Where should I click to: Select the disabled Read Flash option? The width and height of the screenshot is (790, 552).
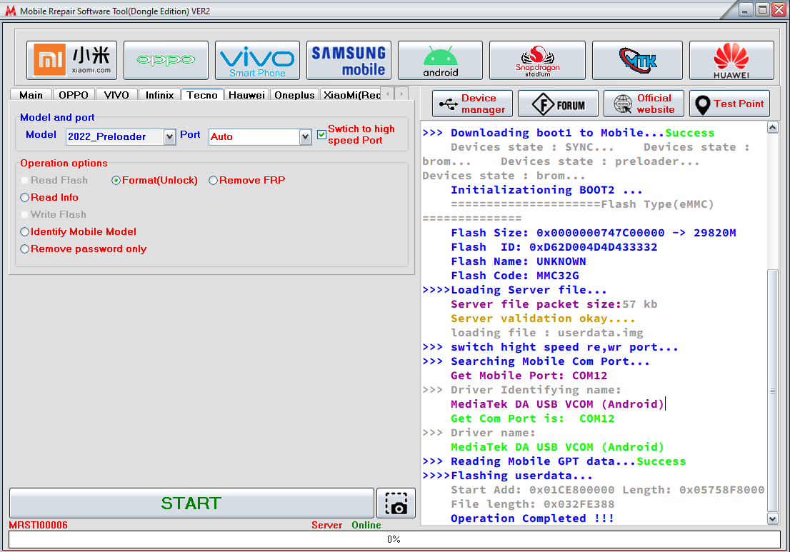[54, 180]
